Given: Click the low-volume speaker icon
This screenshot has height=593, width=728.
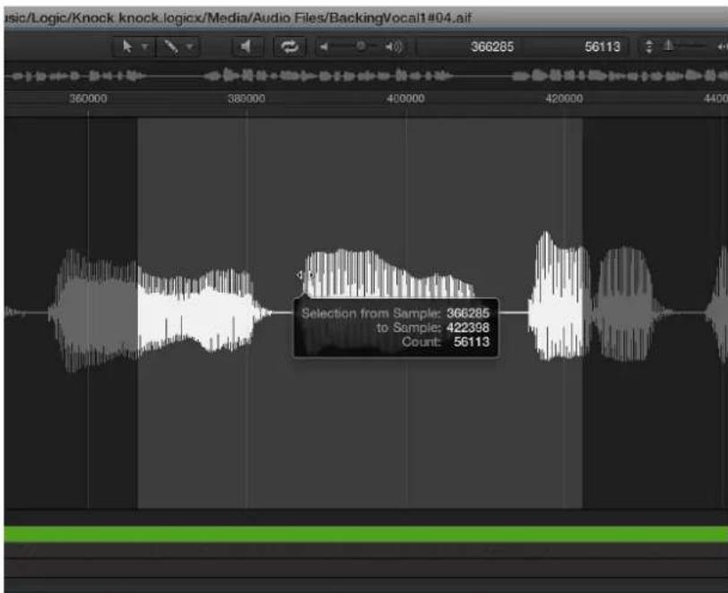Looking at the screenshot, I should pyautogui.click(x=324, y=47).
